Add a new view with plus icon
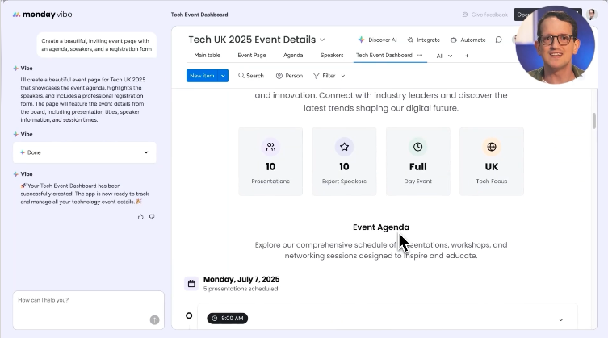Screen dimensions: 608x338 point(467,56)
